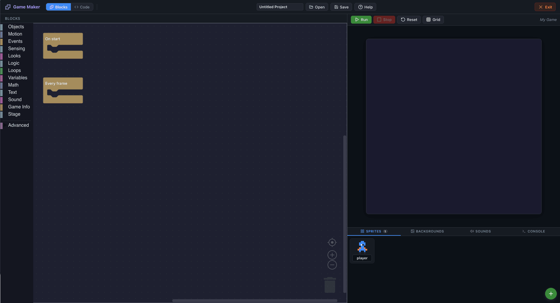Click the zoom-out icon below the zoom-in button
Screen dimensions: 560x303
pos(332,265)
